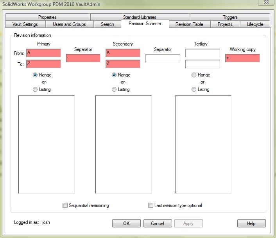The height and width of the screenshot is (238, 276).
Task: Click the second Separator field
Action: click(x=163, y=58)
